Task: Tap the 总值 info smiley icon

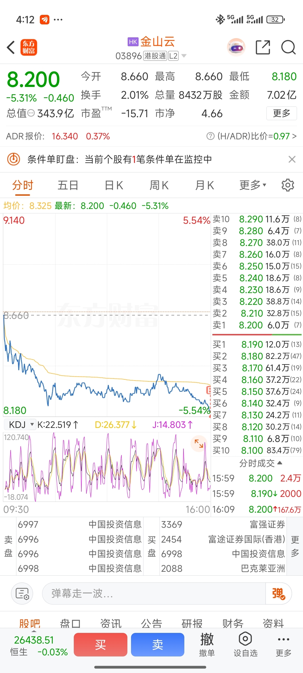Action: 31,113
